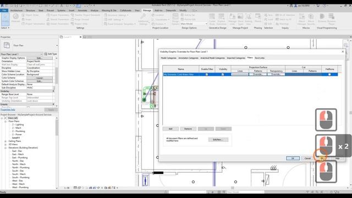Launch Dynamo

coord(322,18)
